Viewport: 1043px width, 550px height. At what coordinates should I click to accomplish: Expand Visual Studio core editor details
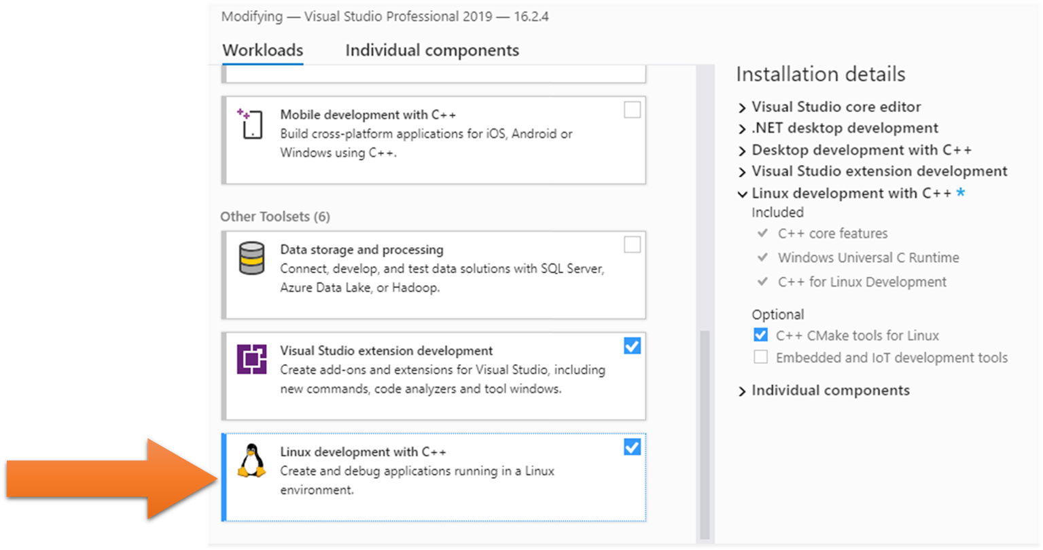742,107
